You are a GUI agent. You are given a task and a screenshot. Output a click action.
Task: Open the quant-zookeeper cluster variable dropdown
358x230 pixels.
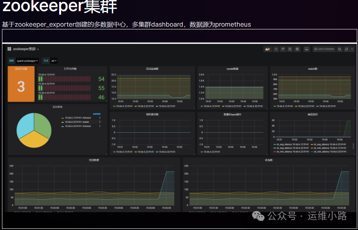tap(27, 61)
